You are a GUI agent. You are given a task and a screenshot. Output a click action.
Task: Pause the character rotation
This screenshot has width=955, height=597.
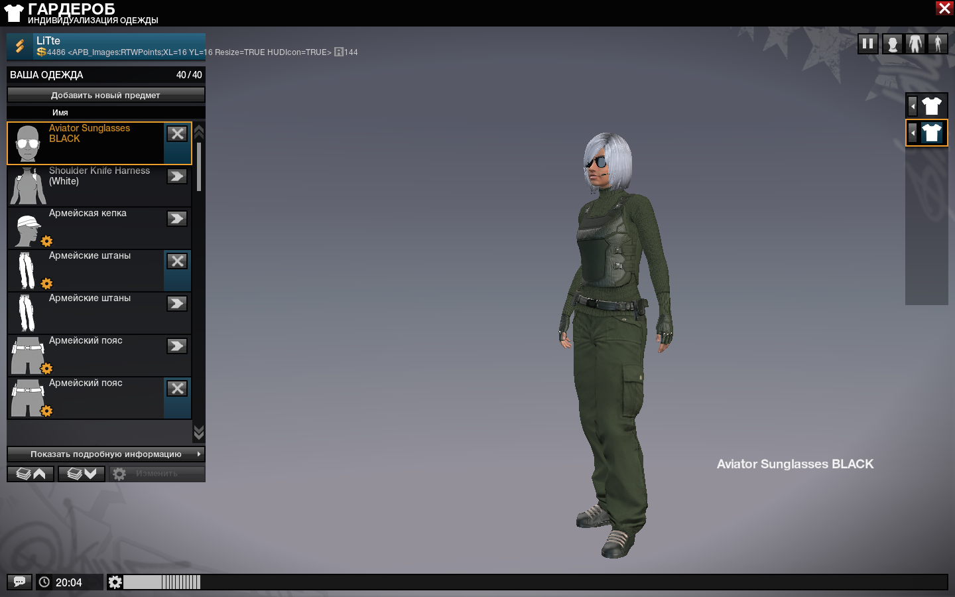(x=867, y=44)
